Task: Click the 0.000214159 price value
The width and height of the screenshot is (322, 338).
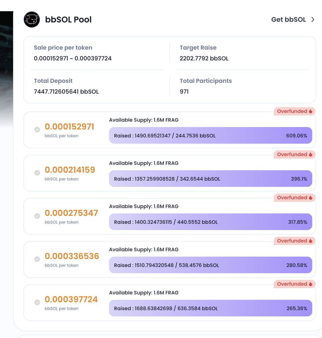Action: pos(70,170)
